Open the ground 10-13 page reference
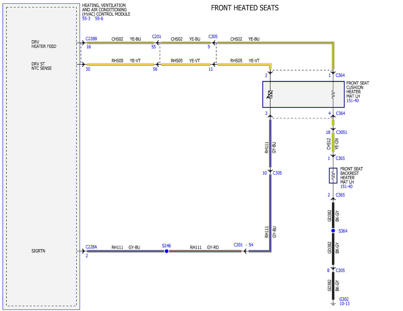The height and width of the screenshot is (311, 403). click(345, 304)
